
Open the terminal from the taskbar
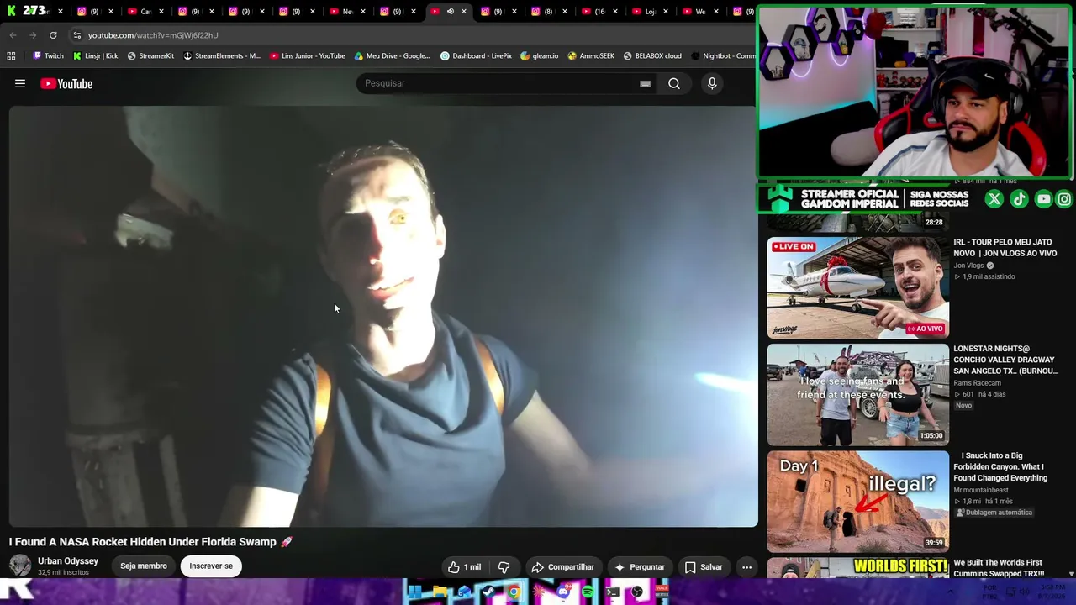tap(613, 592)
